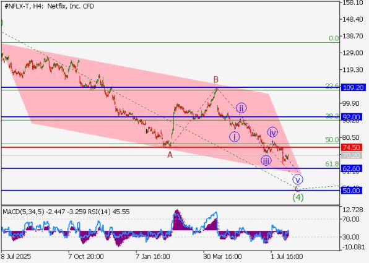Image resolution: width=369 pixels, height=263 pixels.
Task: Click the 50.0 Fibonacci level label
Action: tap(332, 140)
